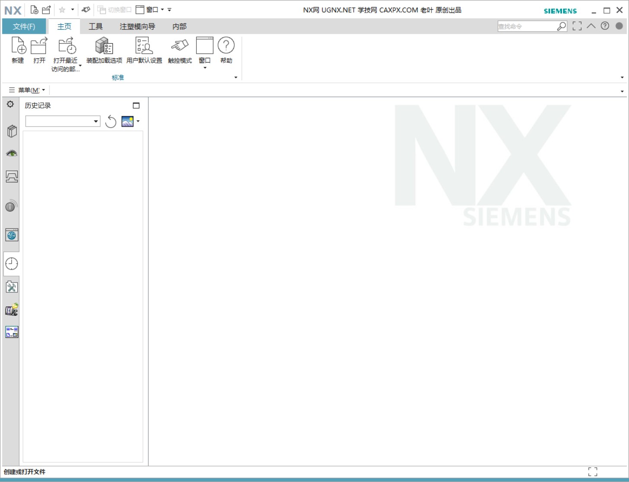Open ribbon options arrow at far right
This screenshot has height=482, width=629.
point(622,78)
